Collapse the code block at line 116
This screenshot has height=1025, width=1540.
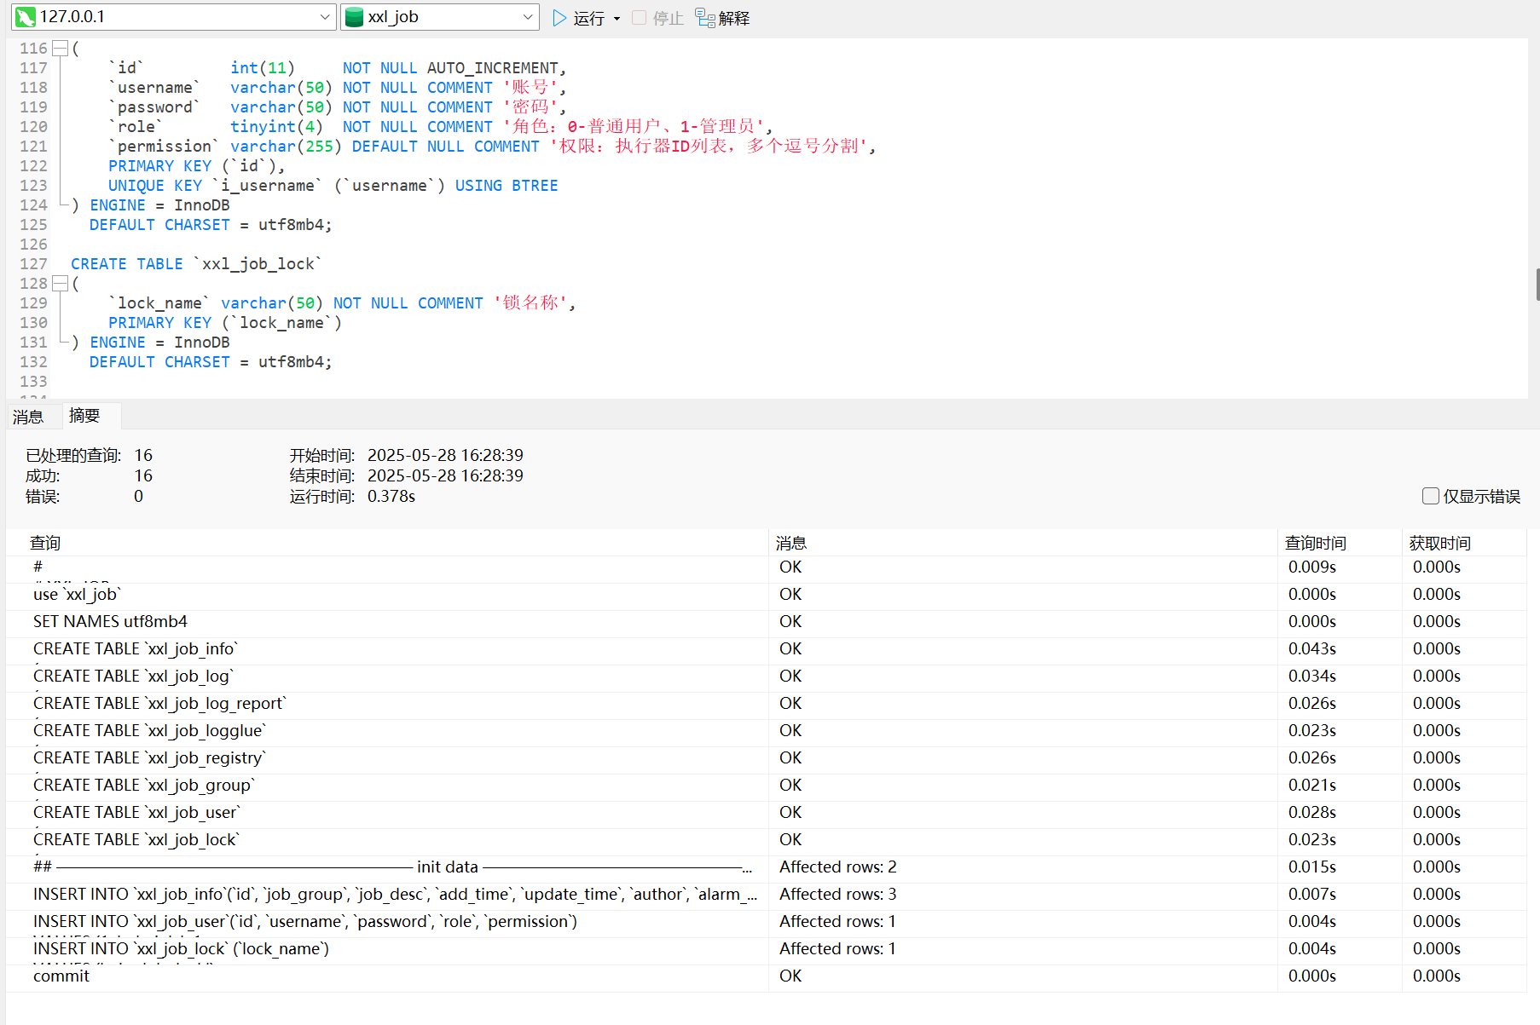pyautogui.click(x=60, y=49)
